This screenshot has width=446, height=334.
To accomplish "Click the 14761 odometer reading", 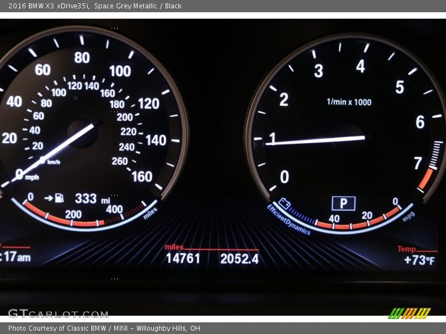I will pos(183,258).
